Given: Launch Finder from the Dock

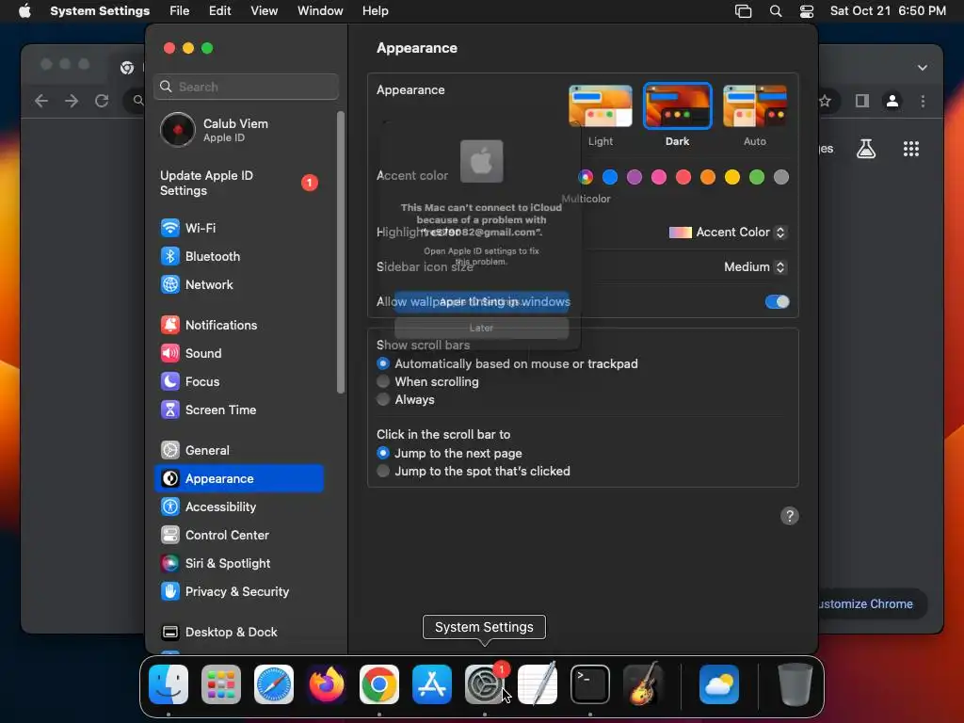Looking at the screenshot, I should (x=169, y=684).
